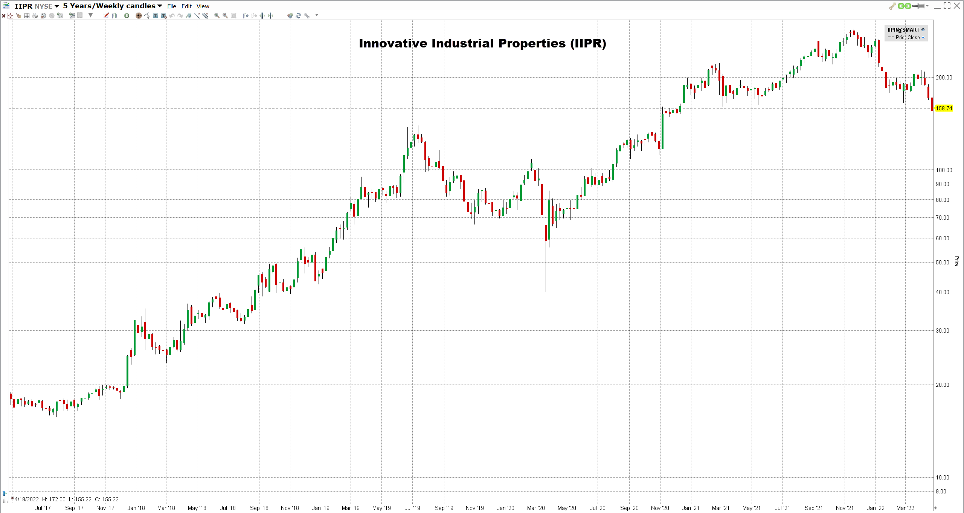Click the fit chart to window icon
Screen dimensions: 964x513
pos(233,15)
